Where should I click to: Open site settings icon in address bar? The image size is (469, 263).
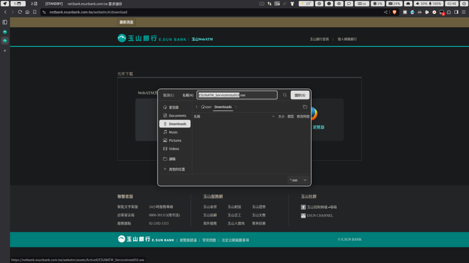click(44, 12)
